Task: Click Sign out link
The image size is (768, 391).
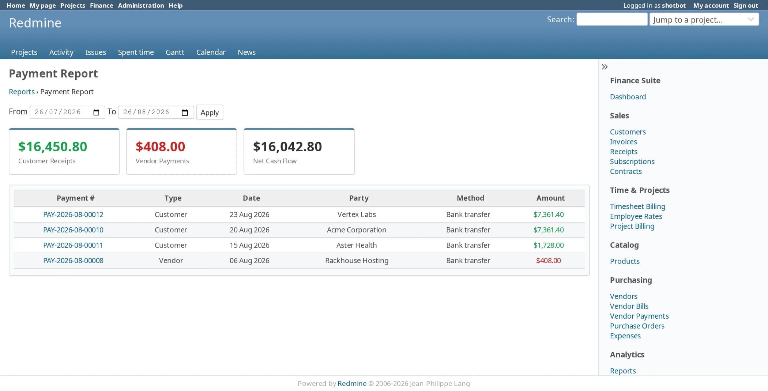Action: pyautogui.click(x=746, y=5)
